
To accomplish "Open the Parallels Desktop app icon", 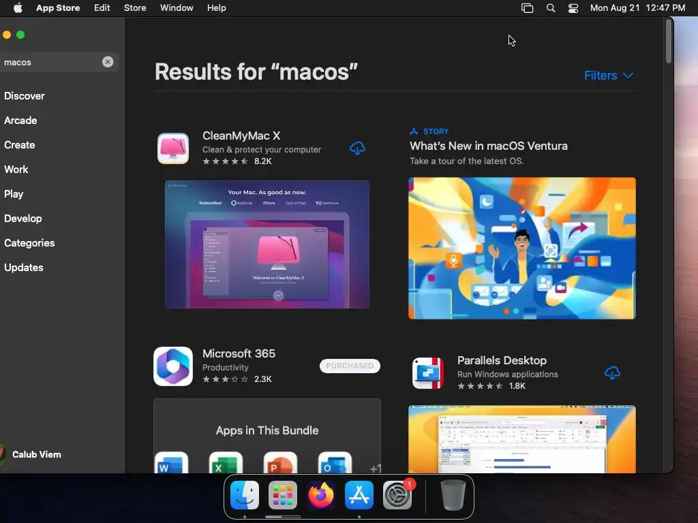I will [x=428, y=373].
